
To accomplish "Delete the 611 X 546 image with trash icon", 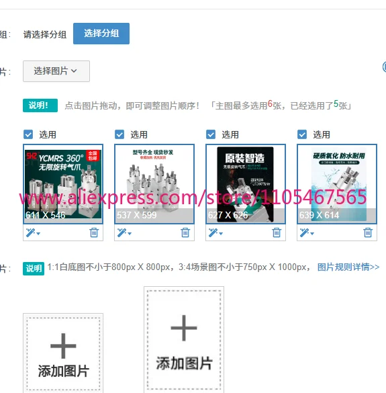I will click(x=94, y=232).
